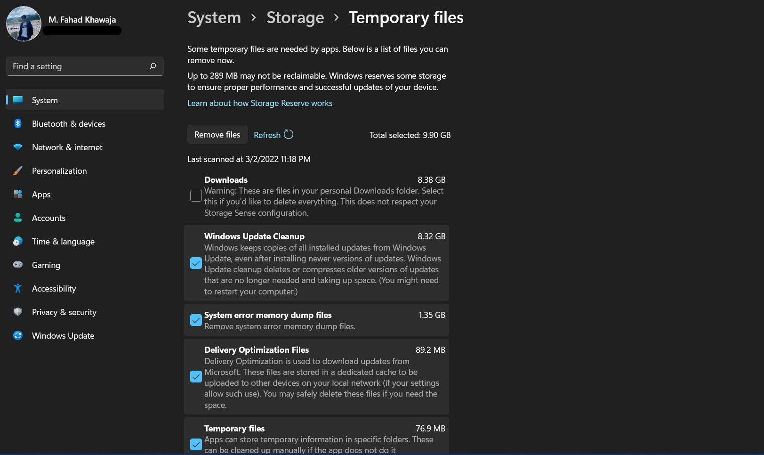Open the Accounts settings icon
This screenshot has height=455, width=764.
pos(18,218)
